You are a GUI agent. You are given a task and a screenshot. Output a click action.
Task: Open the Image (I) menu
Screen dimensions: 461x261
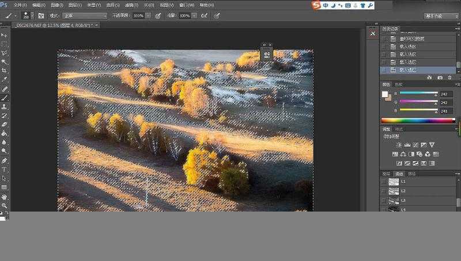tap(57, 5)
